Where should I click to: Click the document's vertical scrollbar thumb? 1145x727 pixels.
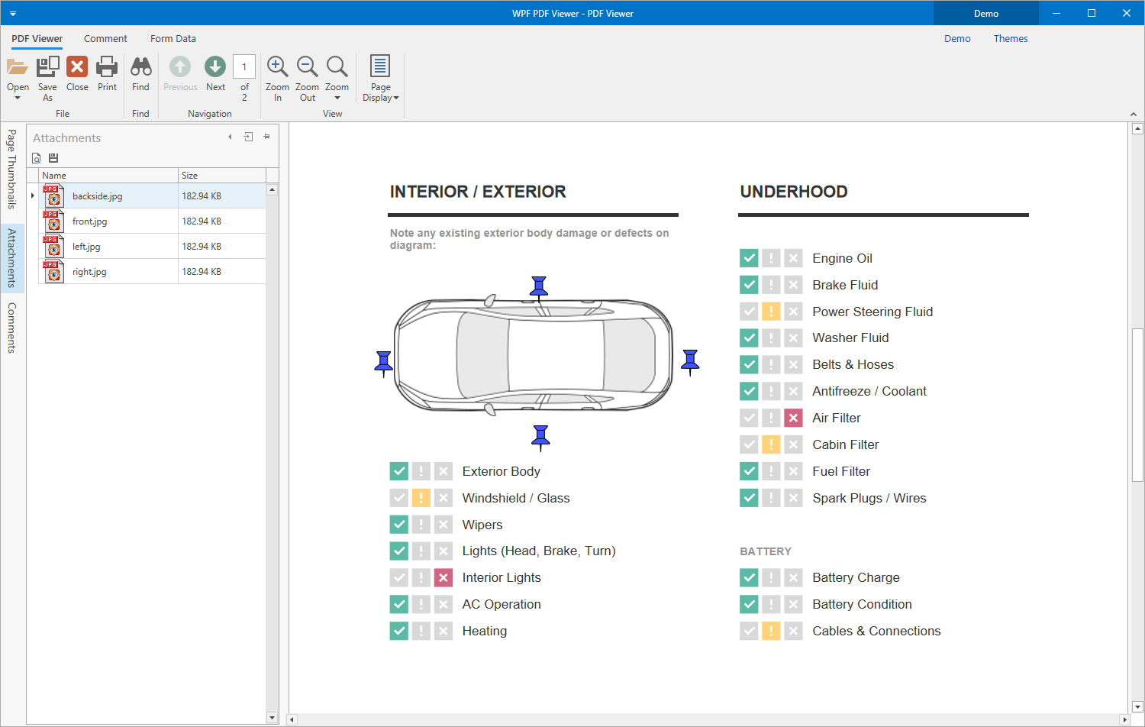(1137, 405)
